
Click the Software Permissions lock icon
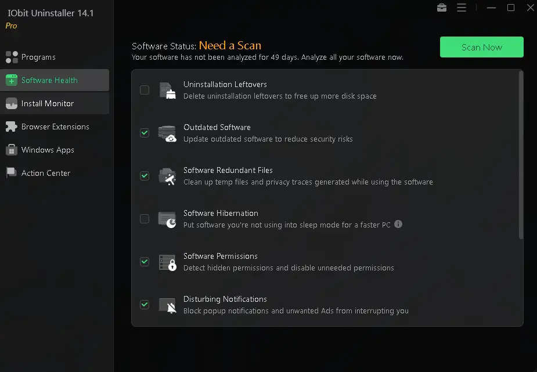(167, 262)
